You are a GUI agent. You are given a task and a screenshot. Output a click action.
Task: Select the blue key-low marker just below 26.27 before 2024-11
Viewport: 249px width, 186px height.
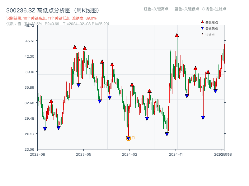[x=167, y=134]
